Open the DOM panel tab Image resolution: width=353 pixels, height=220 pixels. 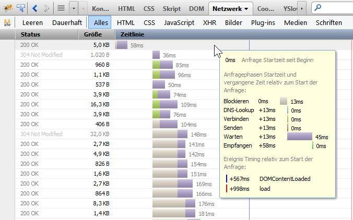[x=196, y=9]
